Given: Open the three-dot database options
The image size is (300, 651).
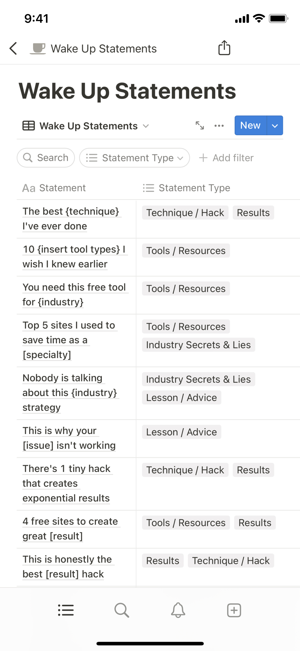Looking at the screenshot, I should pyautogui.click(x=219, y=126).
